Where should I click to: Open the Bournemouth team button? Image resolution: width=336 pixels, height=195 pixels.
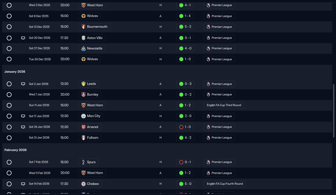pyautogui.click(x=94, y=27)
